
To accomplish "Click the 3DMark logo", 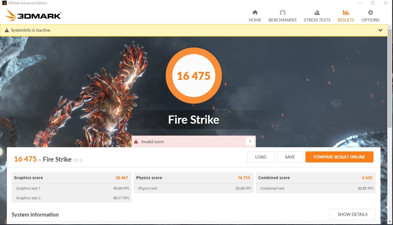I will tap(33, 15).
